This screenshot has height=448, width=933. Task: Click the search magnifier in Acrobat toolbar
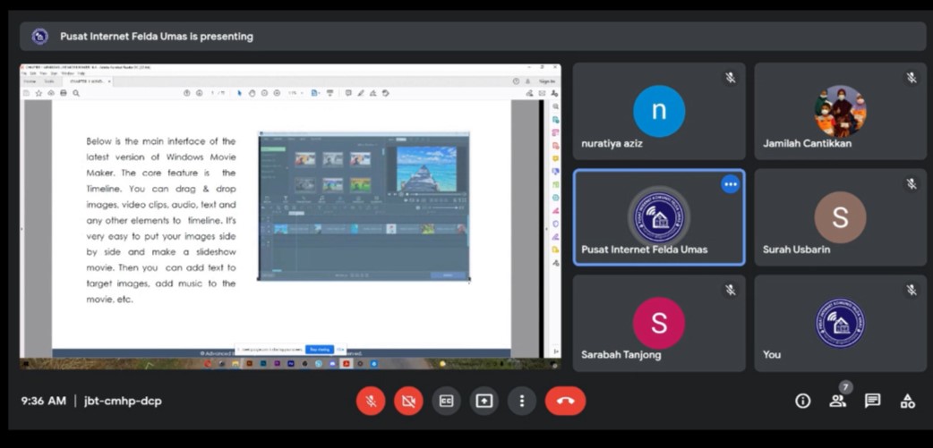76,93
